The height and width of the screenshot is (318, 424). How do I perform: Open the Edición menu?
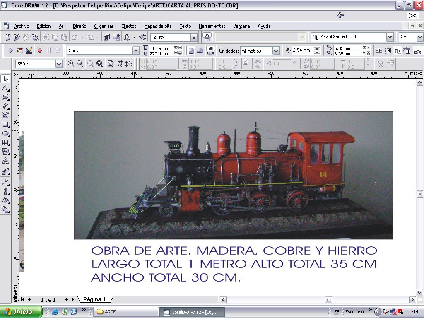(44, 26)
